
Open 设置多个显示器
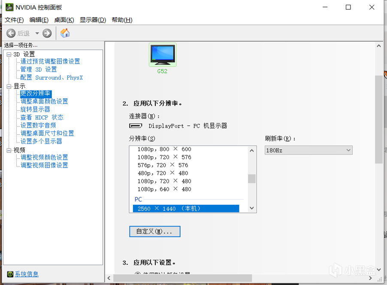pyautogui.click(x=41, y=141)
